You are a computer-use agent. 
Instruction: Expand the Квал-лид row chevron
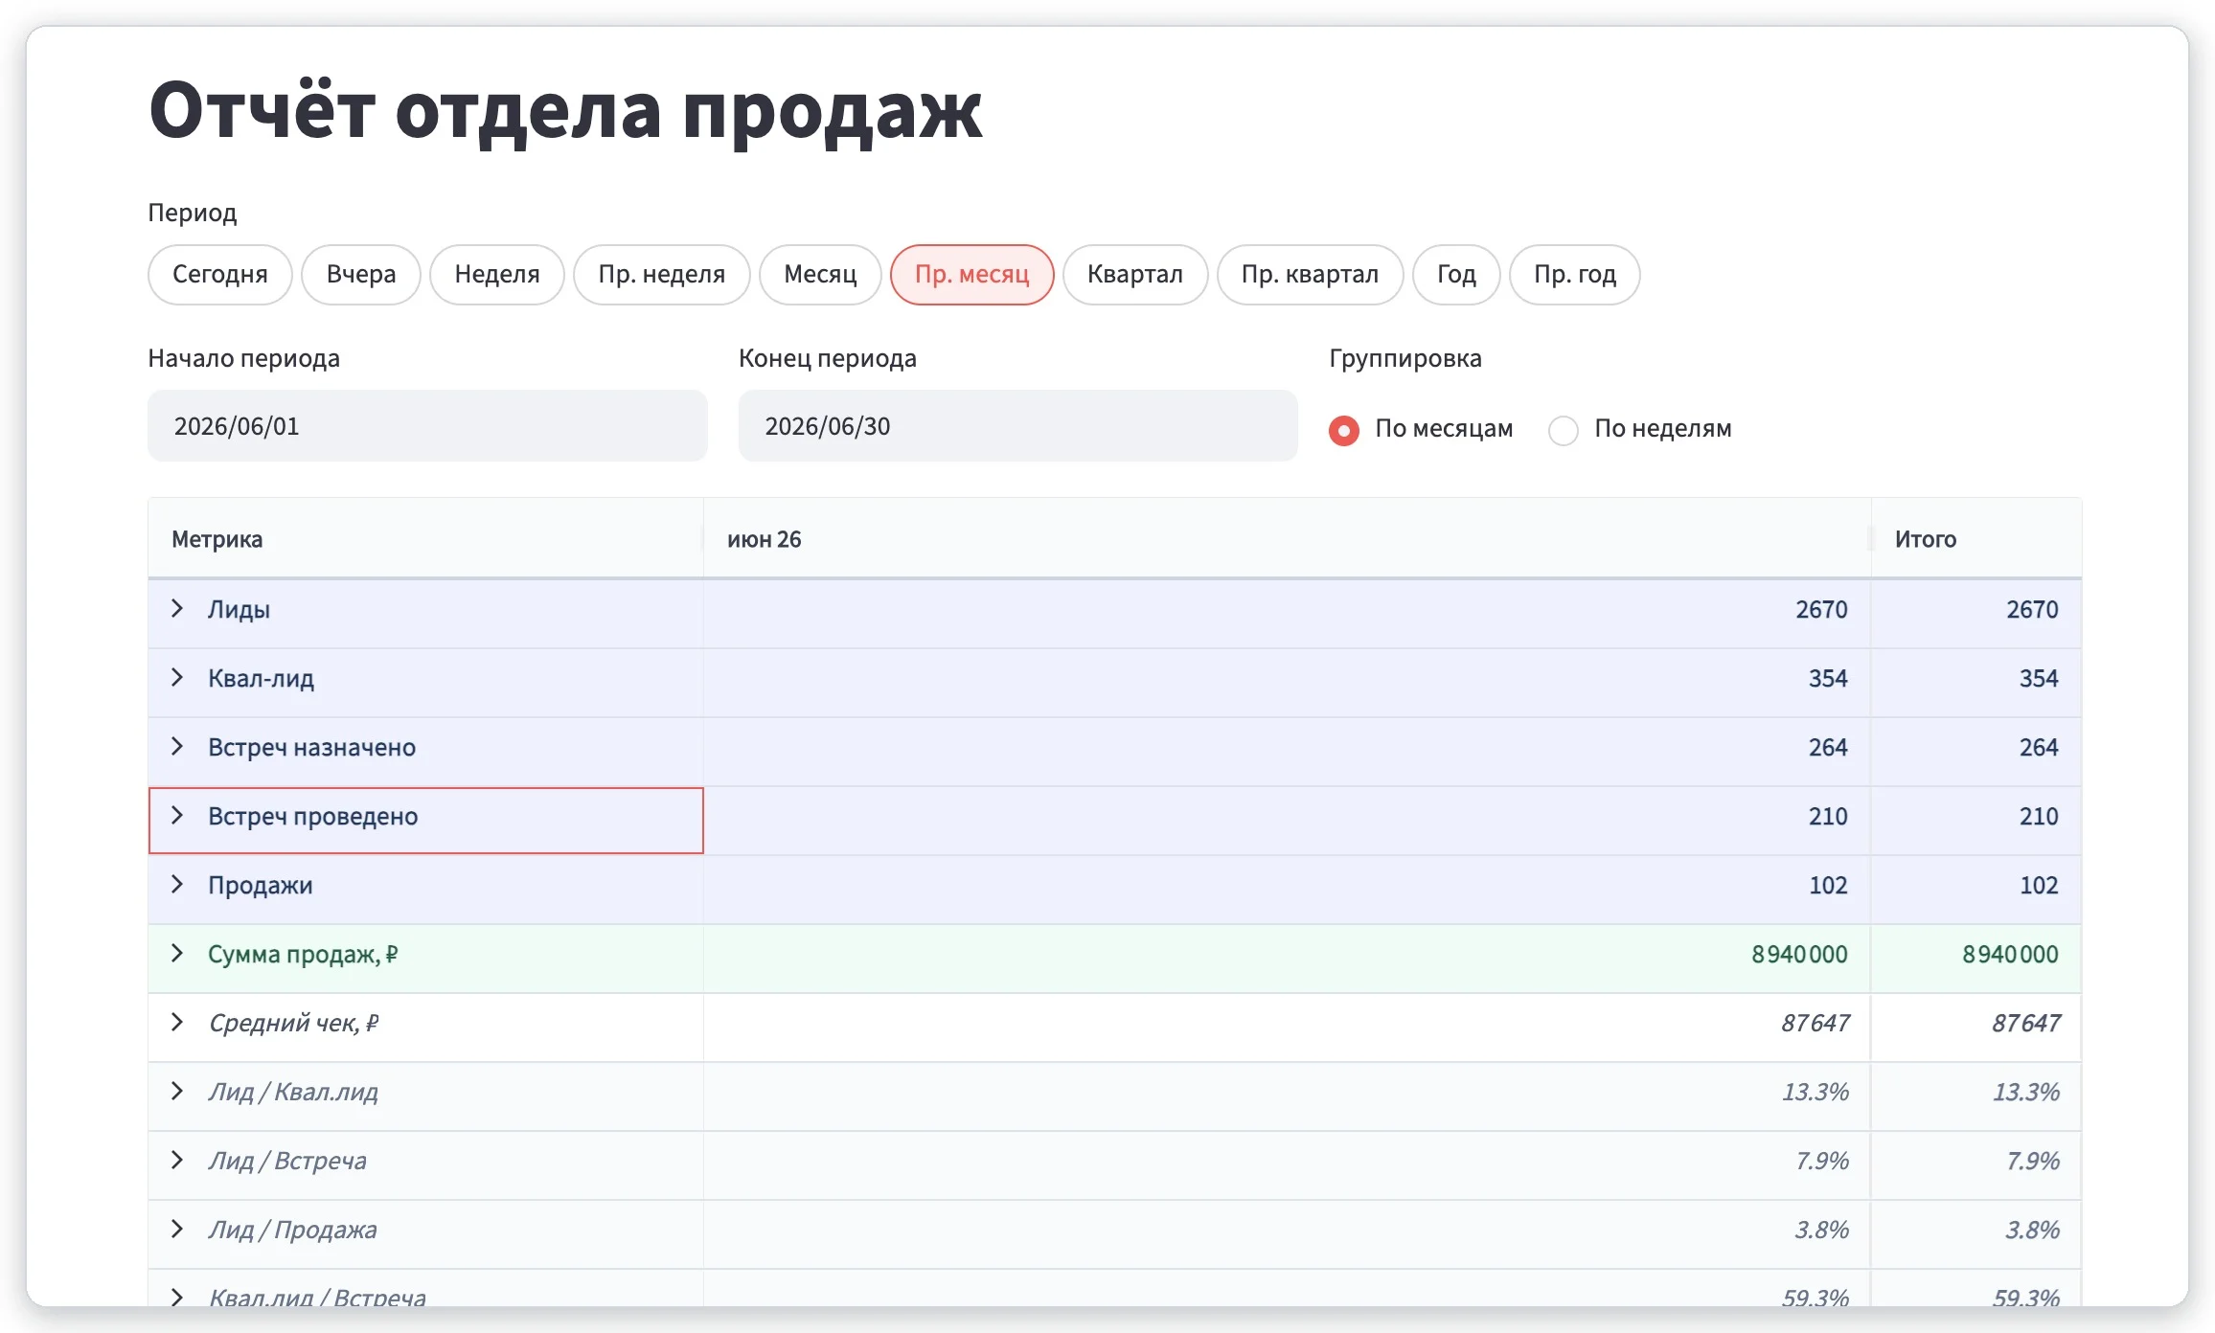point(177,678)
